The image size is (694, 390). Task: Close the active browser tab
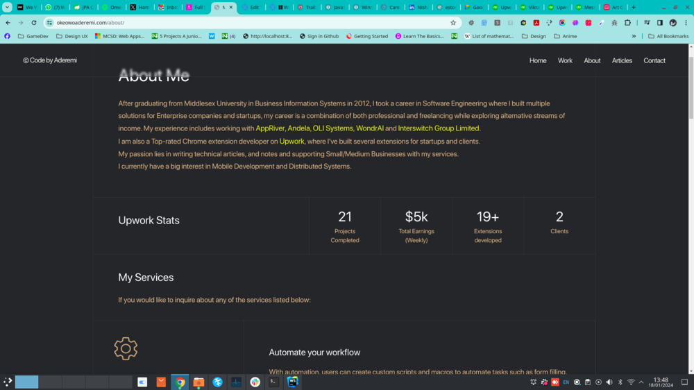(230, 7)
